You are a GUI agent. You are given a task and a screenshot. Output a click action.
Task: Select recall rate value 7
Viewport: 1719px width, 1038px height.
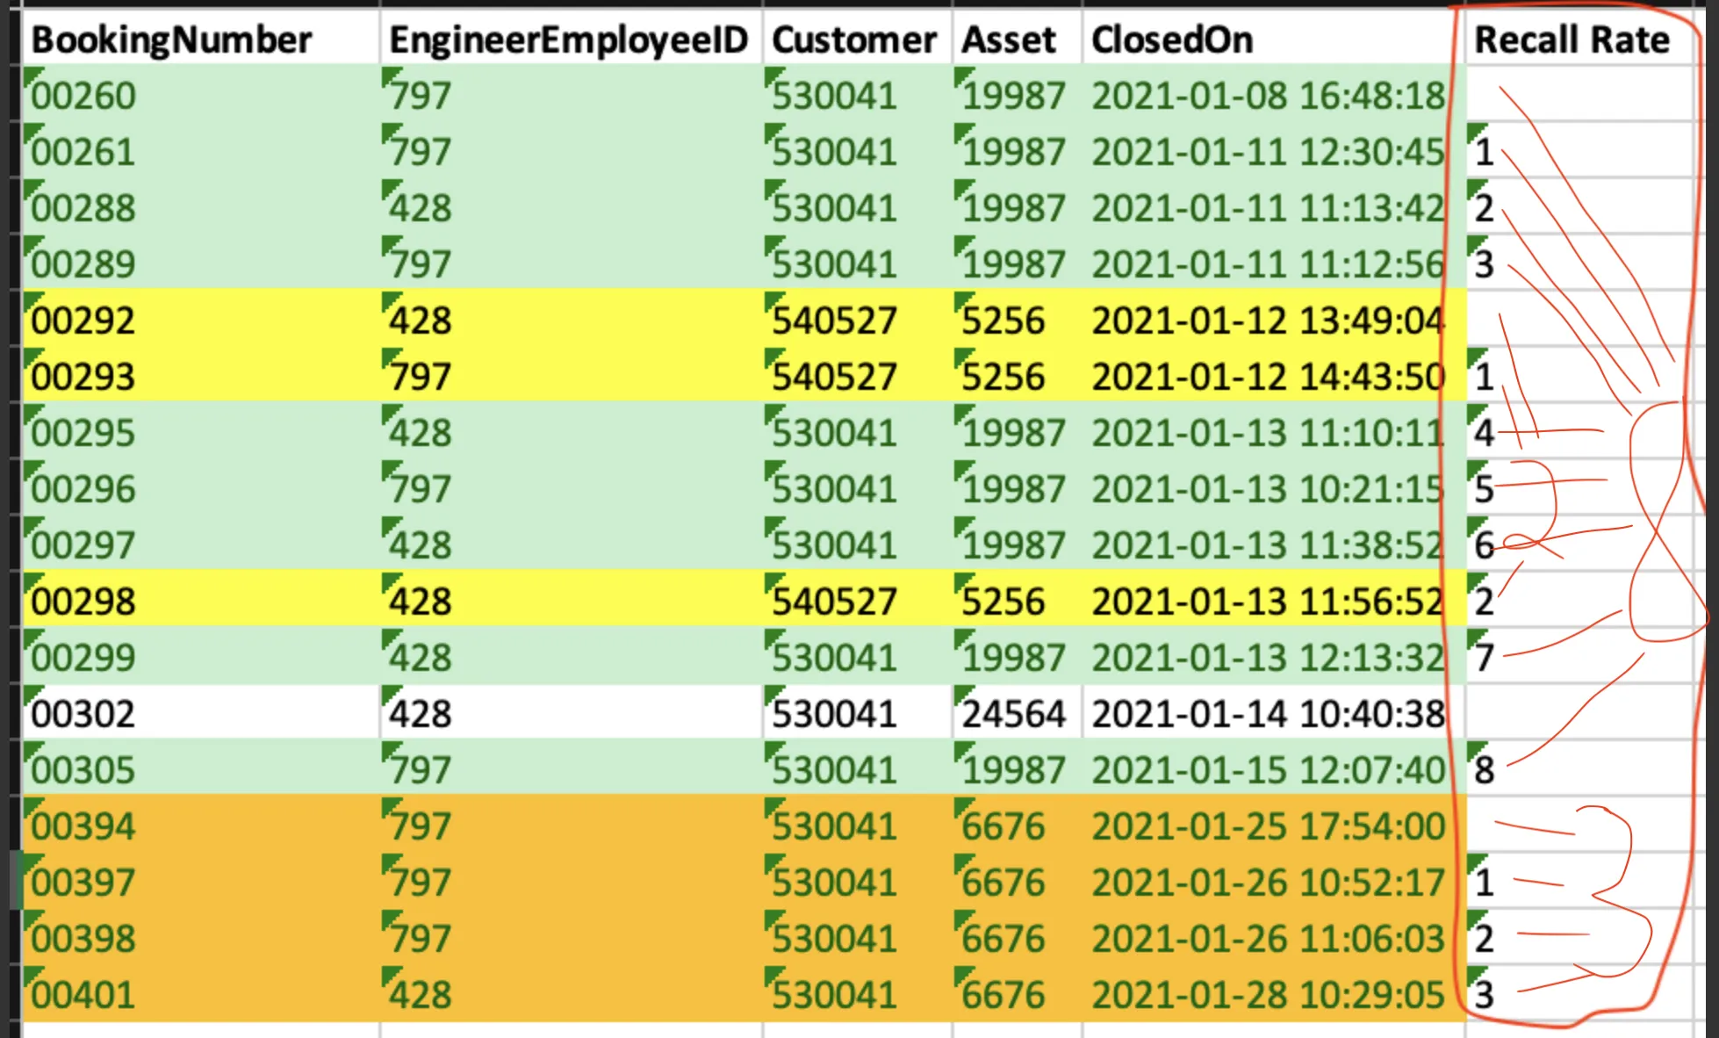[x=1485, y=657]
